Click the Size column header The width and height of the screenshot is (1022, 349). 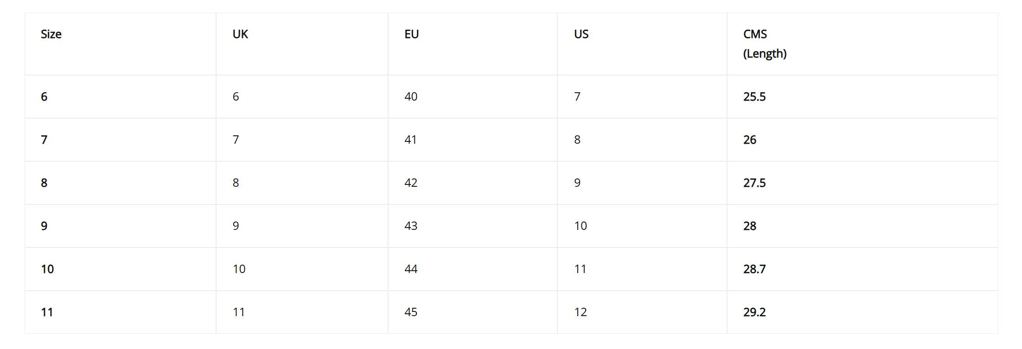point(51,34)
